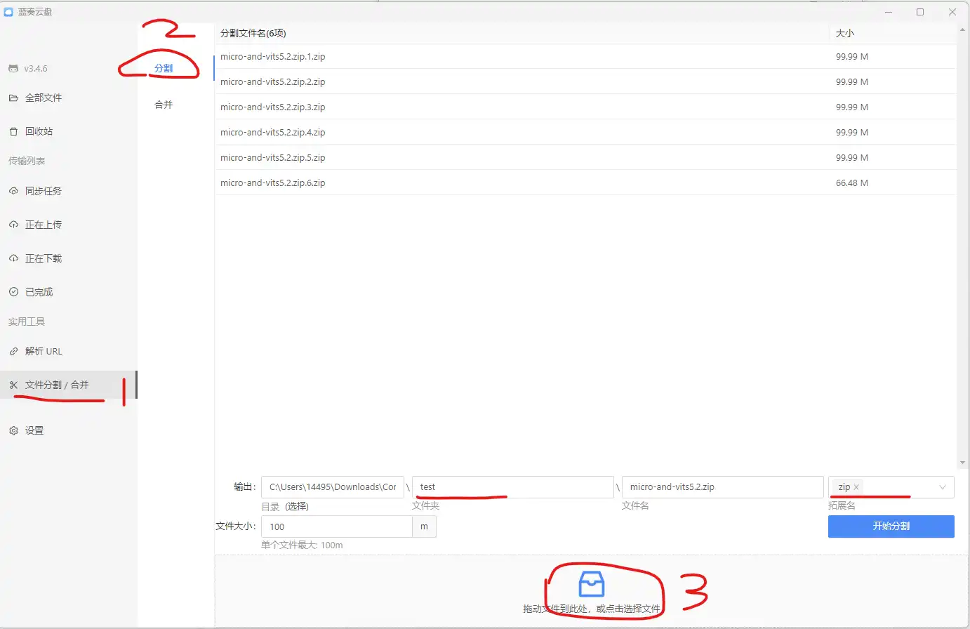Click the 解析 URL link icon
Viewport: 970px width, 629px height.
tap(13, 352)
